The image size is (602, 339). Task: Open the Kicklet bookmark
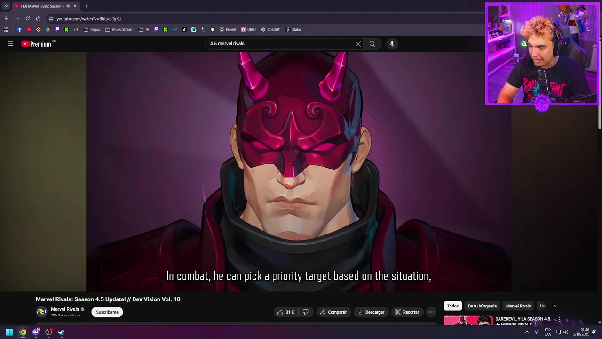click(228, 29)
